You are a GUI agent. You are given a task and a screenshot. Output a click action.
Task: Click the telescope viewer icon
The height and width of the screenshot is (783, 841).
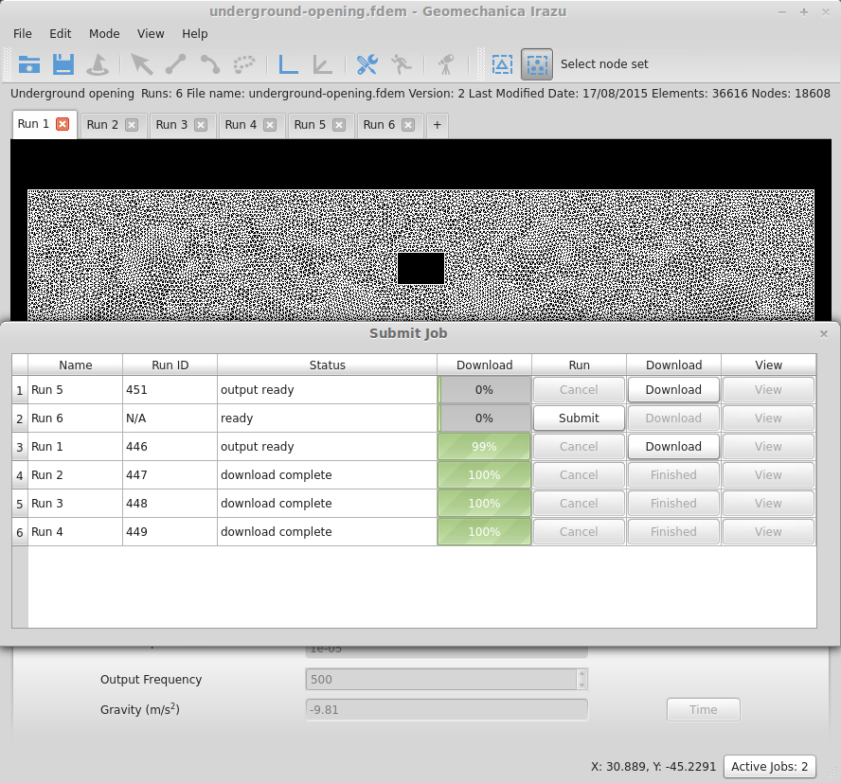coord(444,64)
